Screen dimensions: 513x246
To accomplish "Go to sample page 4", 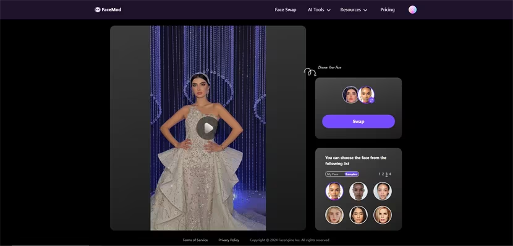I will pyautogui.click(x=390, y=174).
